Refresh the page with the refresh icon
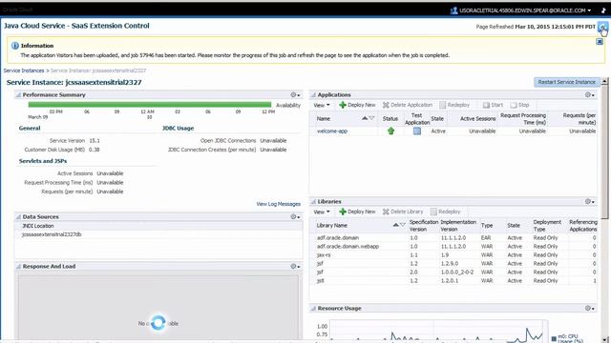Screen dimensions: 611x343 coord(602,27)
